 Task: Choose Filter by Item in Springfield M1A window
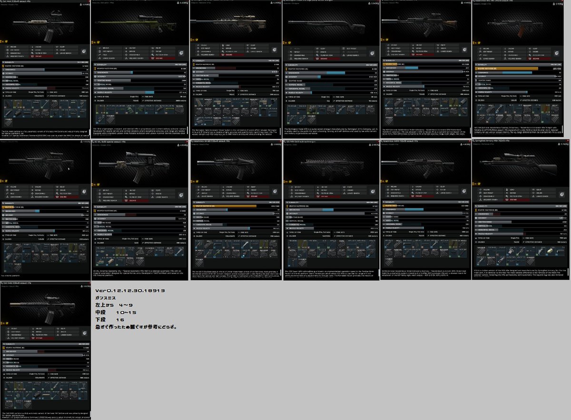[x=517, y=196]
